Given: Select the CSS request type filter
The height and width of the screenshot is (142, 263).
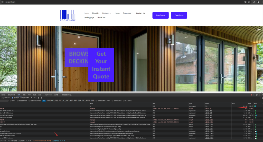Looking at the screenshot, I should point(60,101).
